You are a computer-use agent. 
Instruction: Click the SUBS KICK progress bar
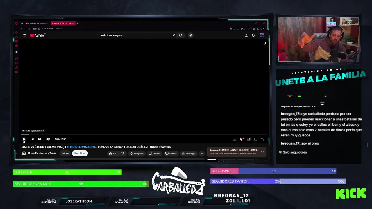pyautogui.click(x=67, y=172)
